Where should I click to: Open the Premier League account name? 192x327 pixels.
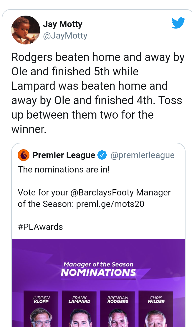pos(64,155)
